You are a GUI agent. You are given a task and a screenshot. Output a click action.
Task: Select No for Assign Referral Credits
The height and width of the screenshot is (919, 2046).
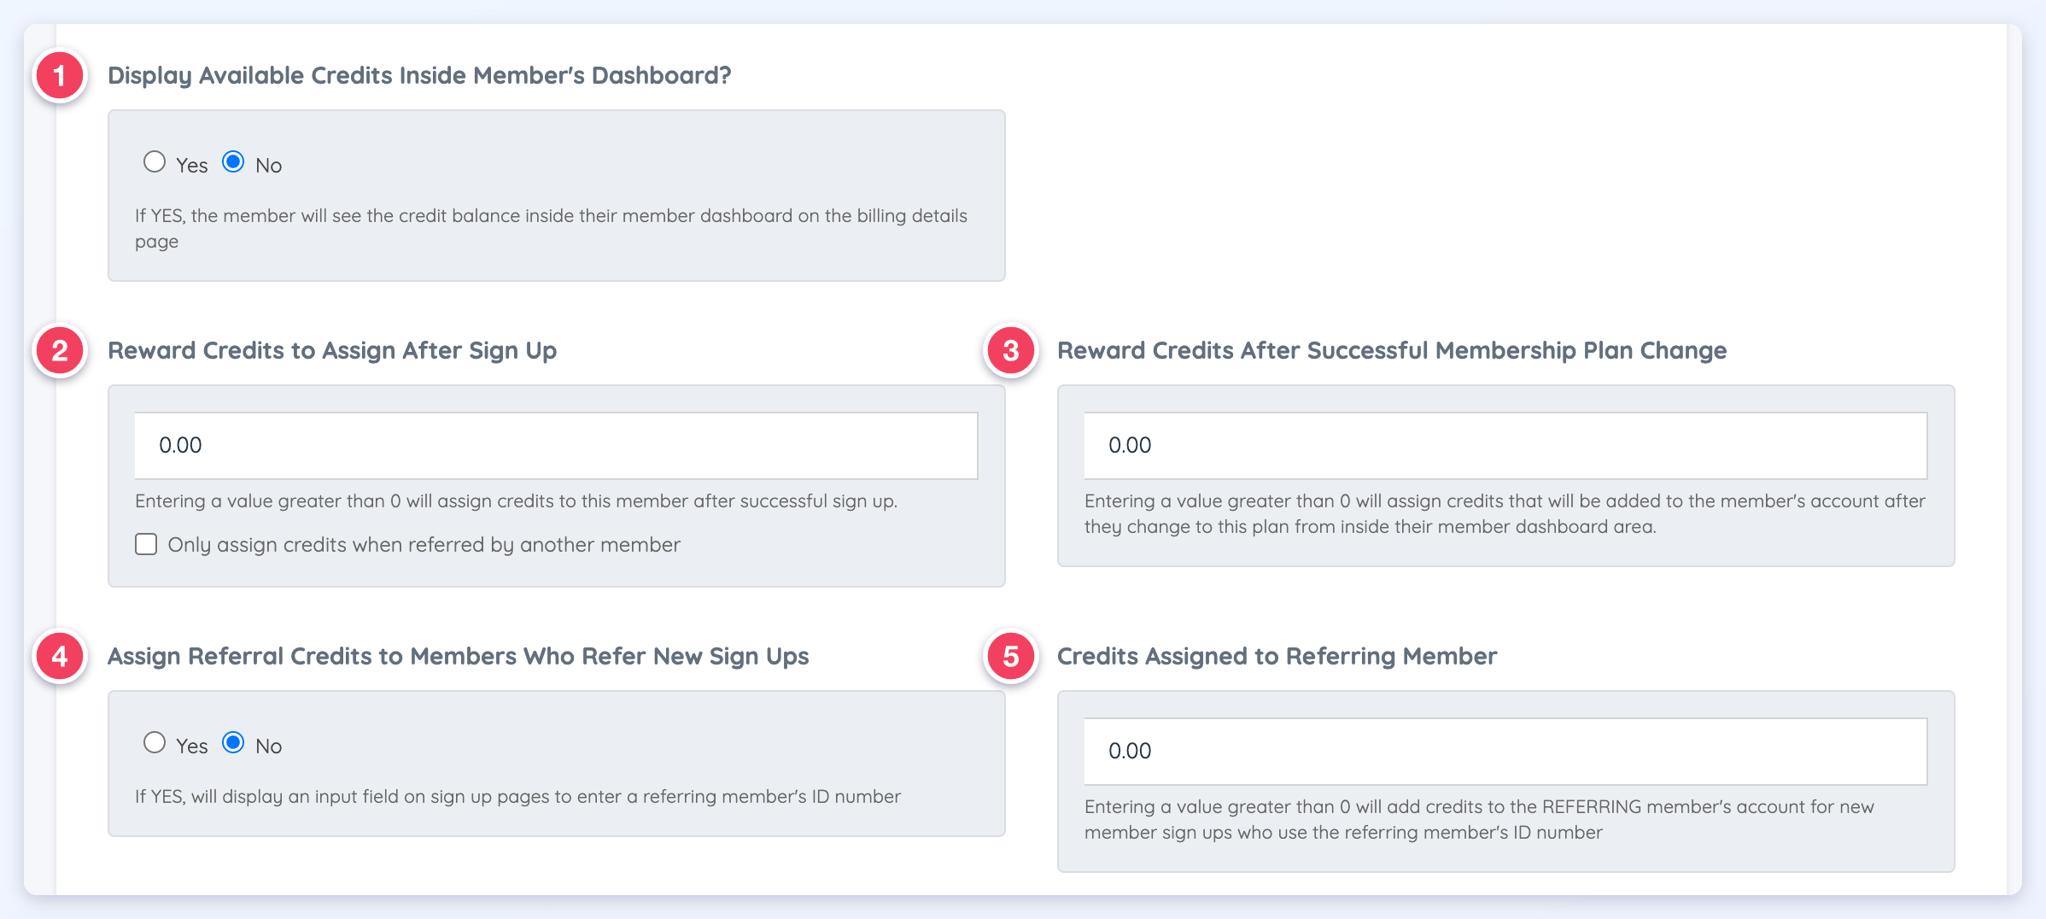[233, 743]
